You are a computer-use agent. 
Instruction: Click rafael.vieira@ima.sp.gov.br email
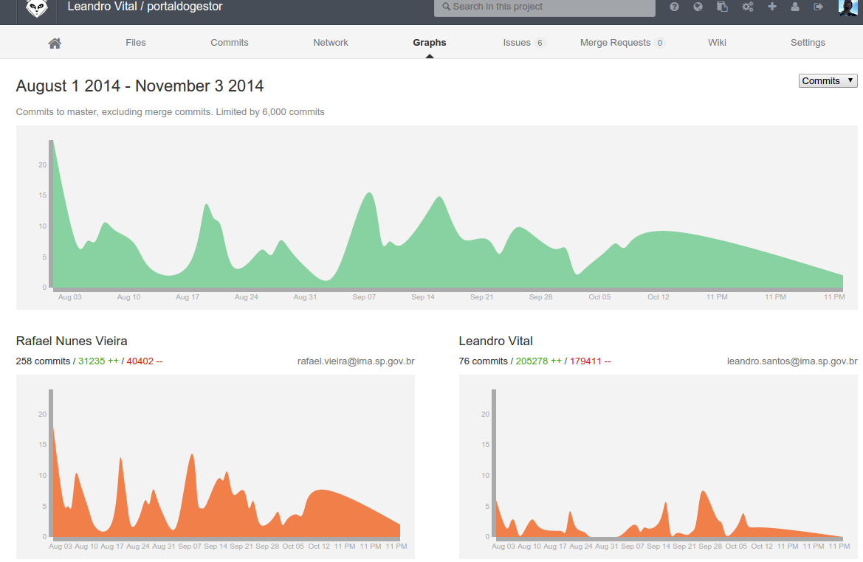[356, 361]
